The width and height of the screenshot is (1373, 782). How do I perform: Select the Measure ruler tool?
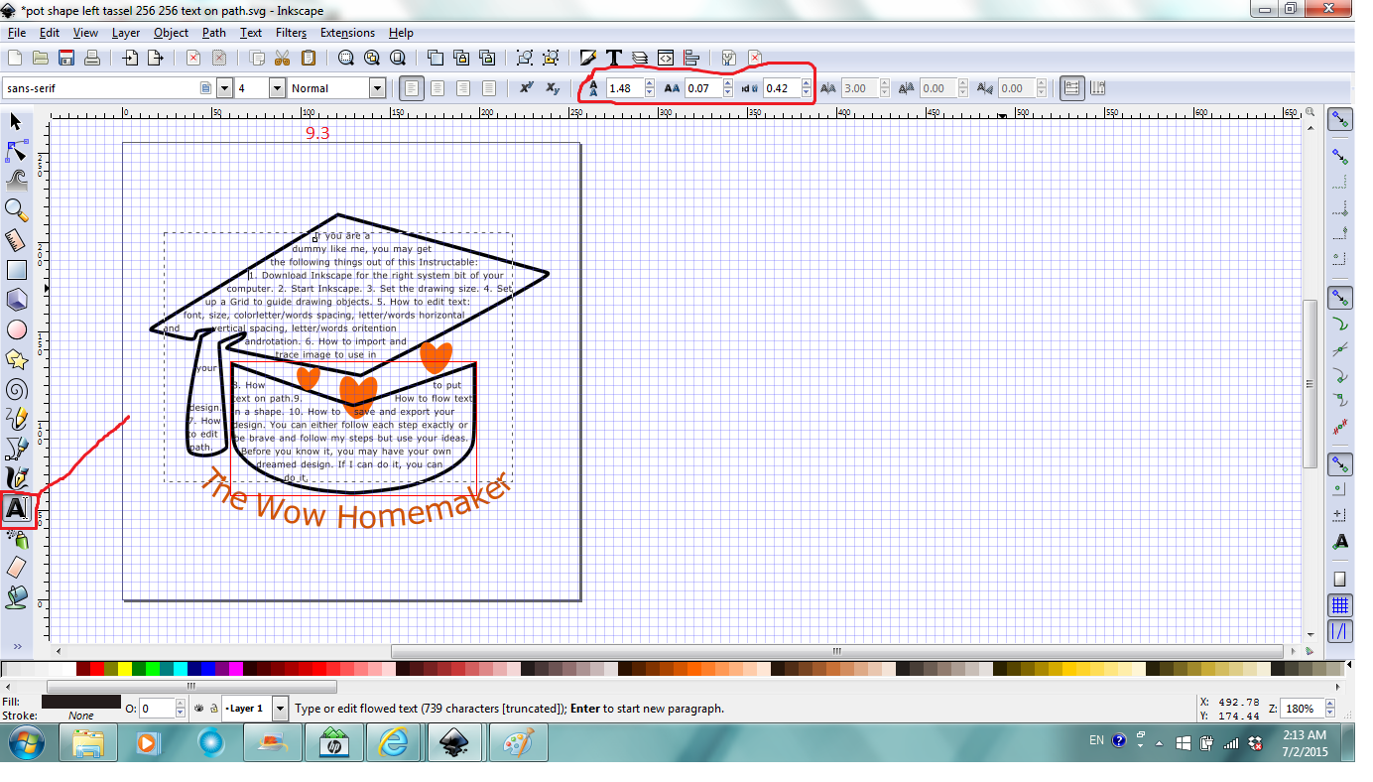point(16,239)
